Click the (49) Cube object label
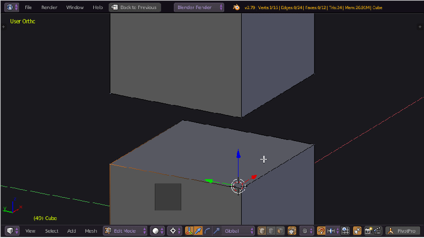The width and height of the screenshot is (424, 238). (45, 218)
